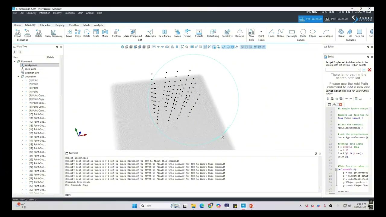This screenshot has width=386, height=217.
Task: Switch to the Analysis ribbon tab
Action: pos(99,25)
